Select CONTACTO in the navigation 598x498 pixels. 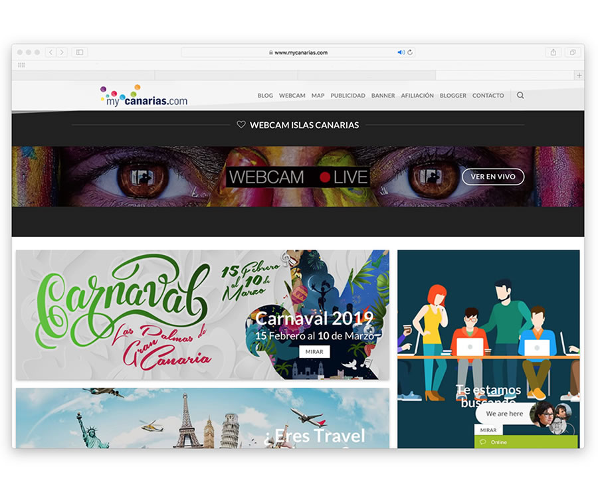[488, 96]
